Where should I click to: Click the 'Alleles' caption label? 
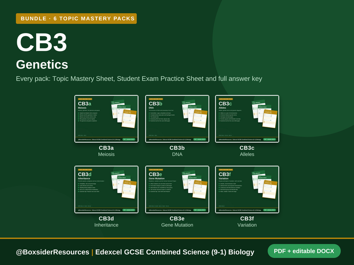coord(247,154)
